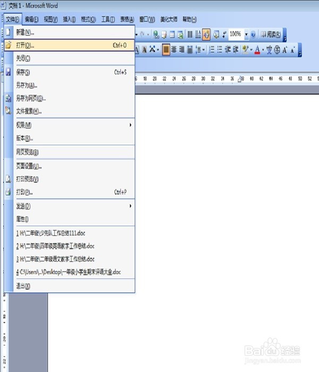Click the Decrease Indent icon

tap(228, 50)
